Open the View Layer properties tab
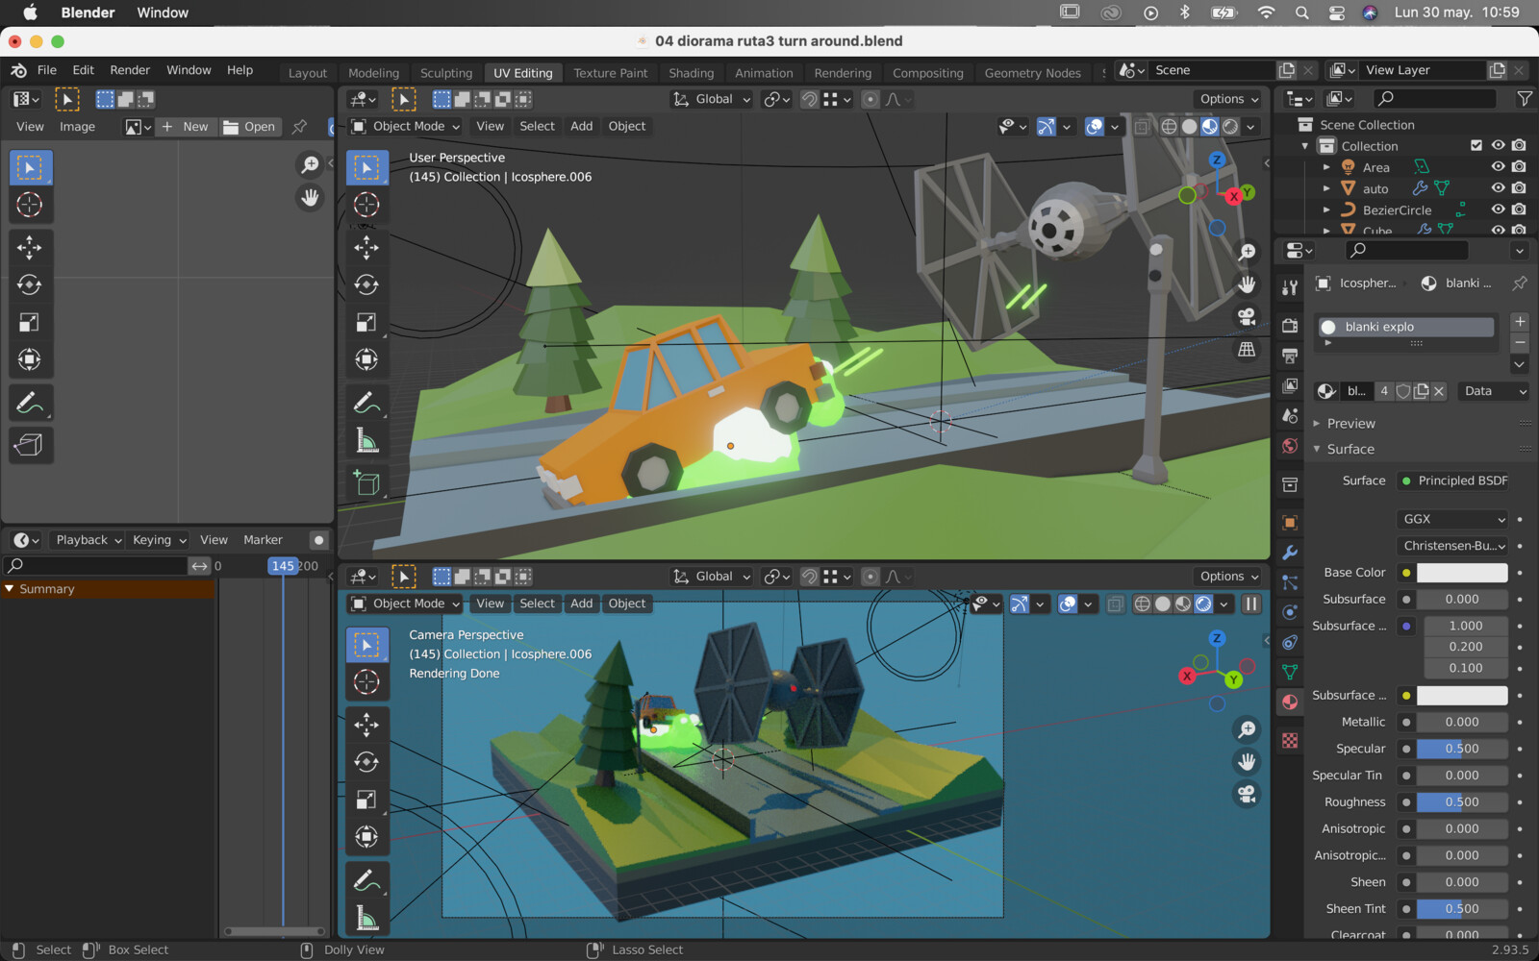This screenshot has height=961, width=1539. click(1290, 385)
